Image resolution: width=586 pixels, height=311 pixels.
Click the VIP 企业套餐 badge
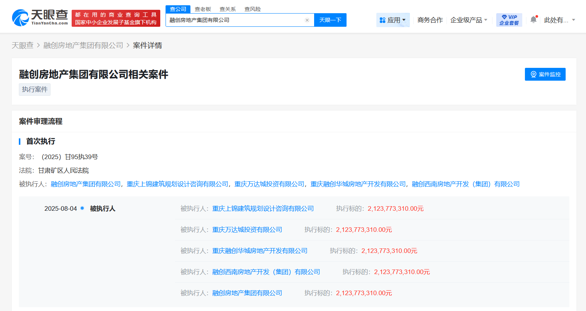tap(509, 20)
